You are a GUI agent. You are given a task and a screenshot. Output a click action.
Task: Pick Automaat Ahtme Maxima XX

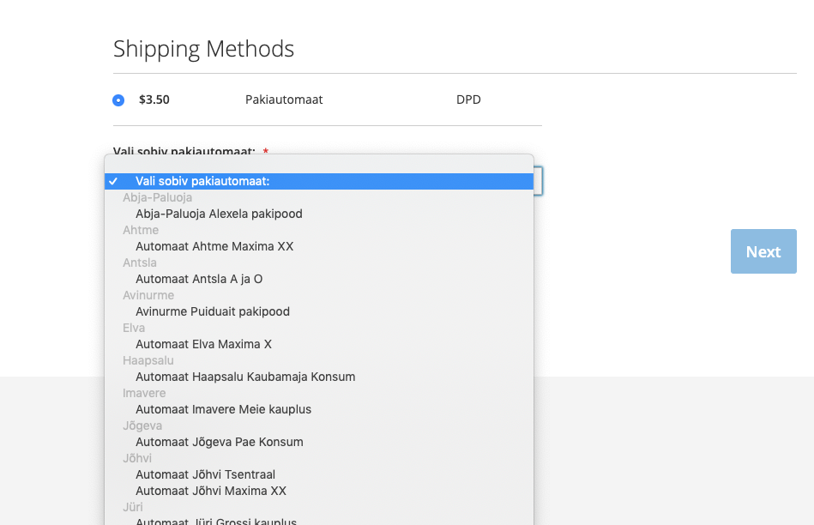(x=319, y=247)
